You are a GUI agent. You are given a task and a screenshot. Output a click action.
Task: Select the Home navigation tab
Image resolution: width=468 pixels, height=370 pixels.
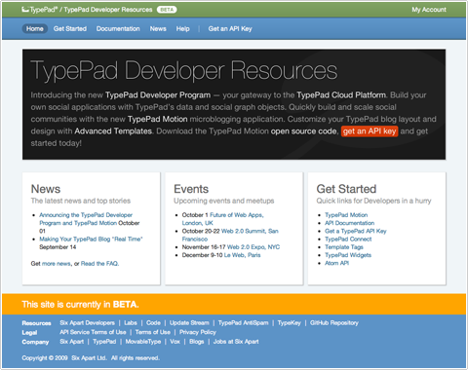pos(35,28)
